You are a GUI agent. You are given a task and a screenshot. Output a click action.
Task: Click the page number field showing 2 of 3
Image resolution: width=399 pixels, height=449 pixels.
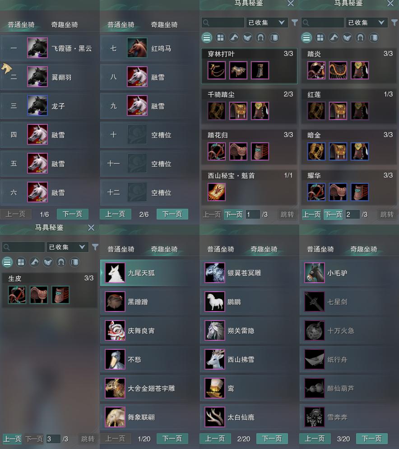(x=352, y=215)
